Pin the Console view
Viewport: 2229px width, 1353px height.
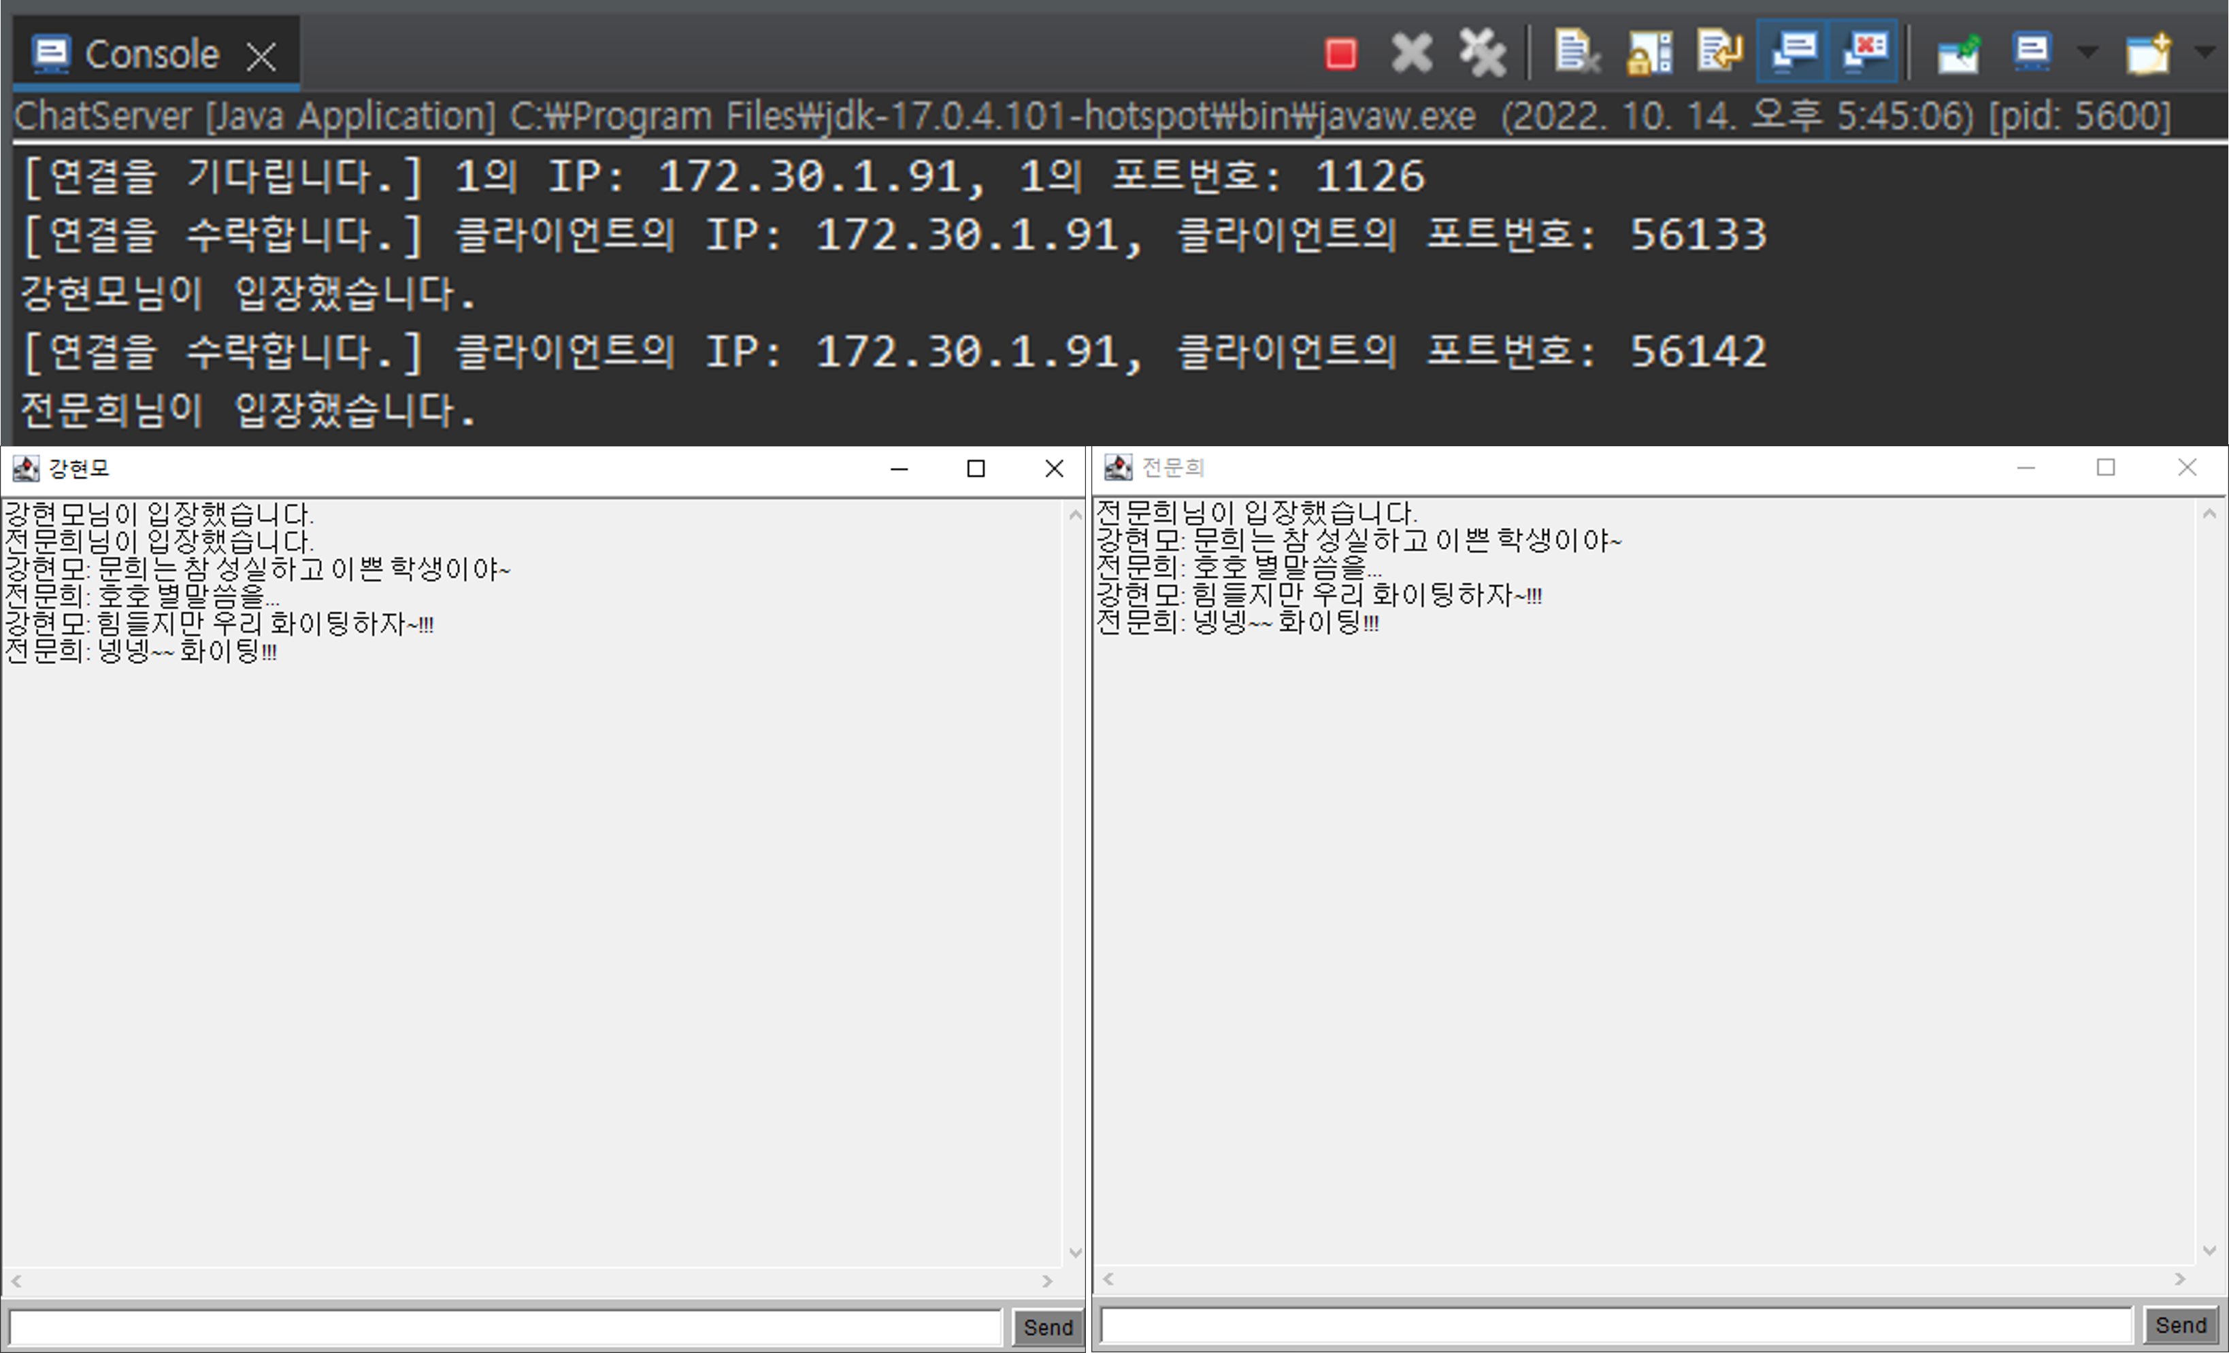(x=1958, y=52)
